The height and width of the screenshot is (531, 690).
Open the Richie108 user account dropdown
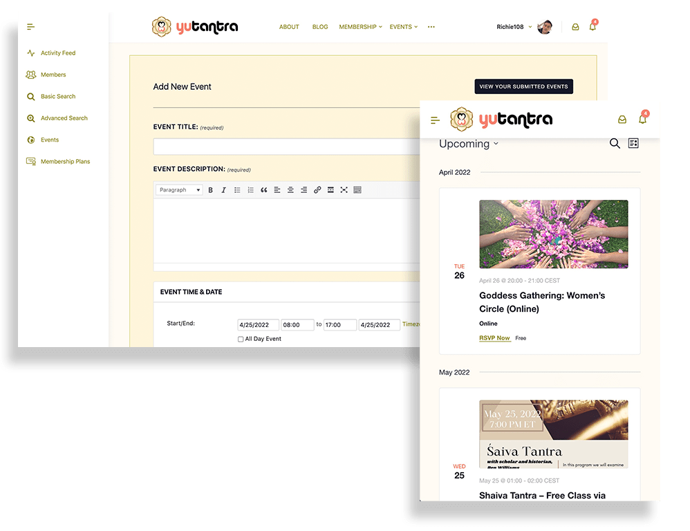pos(515,27)
